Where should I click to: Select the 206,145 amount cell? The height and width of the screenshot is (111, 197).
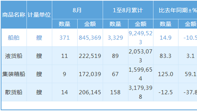(90, 92)
